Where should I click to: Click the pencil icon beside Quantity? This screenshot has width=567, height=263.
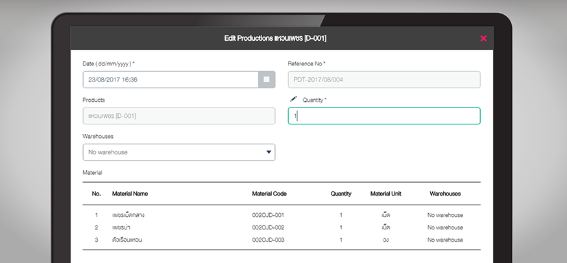coord(293,99)
